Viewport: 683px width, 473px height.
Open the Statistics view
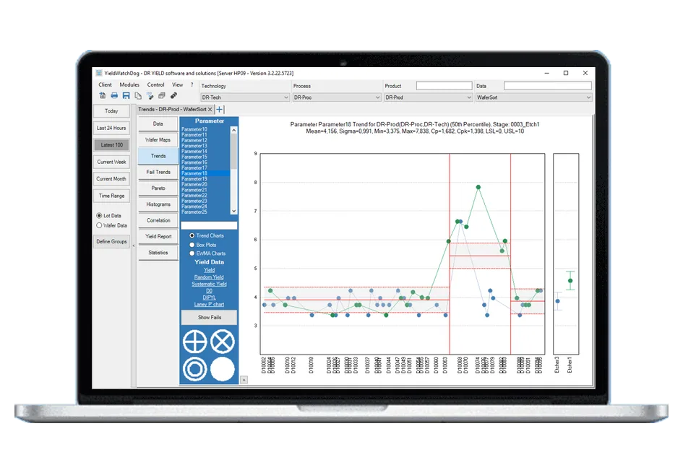158,253
